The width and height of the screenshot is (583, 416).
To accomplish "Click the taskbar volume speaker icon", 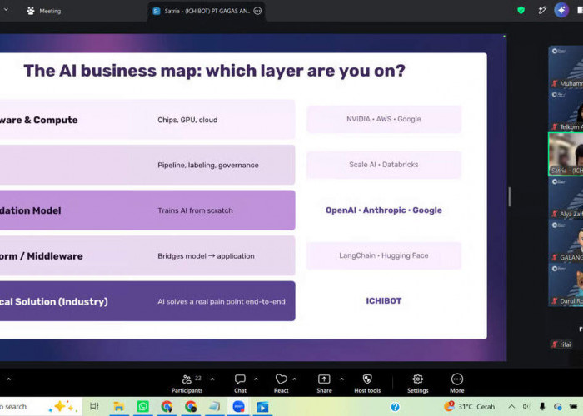I will [526, 406].
